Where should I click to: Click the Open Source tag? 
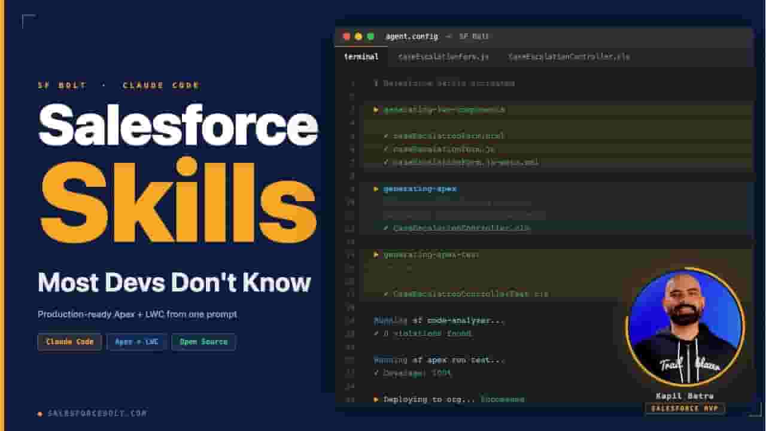[203, 342]
